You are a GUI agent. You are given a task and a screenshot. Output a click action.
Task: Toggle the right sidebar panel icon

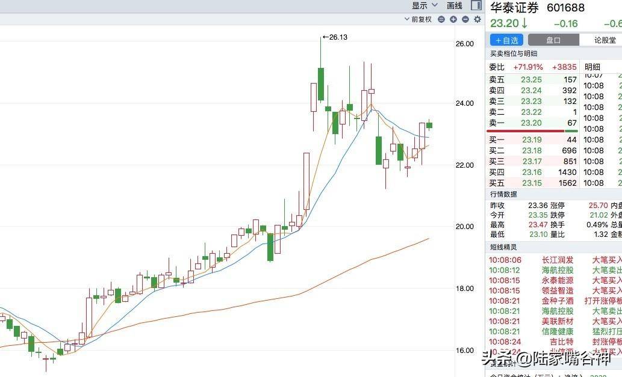[476, 5]
